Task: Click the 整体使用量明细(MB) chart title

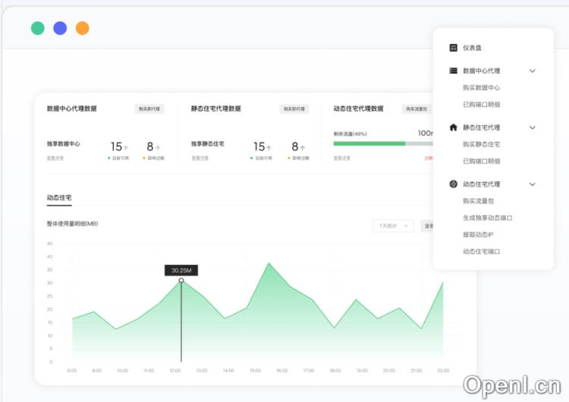Action: (72, 224)
